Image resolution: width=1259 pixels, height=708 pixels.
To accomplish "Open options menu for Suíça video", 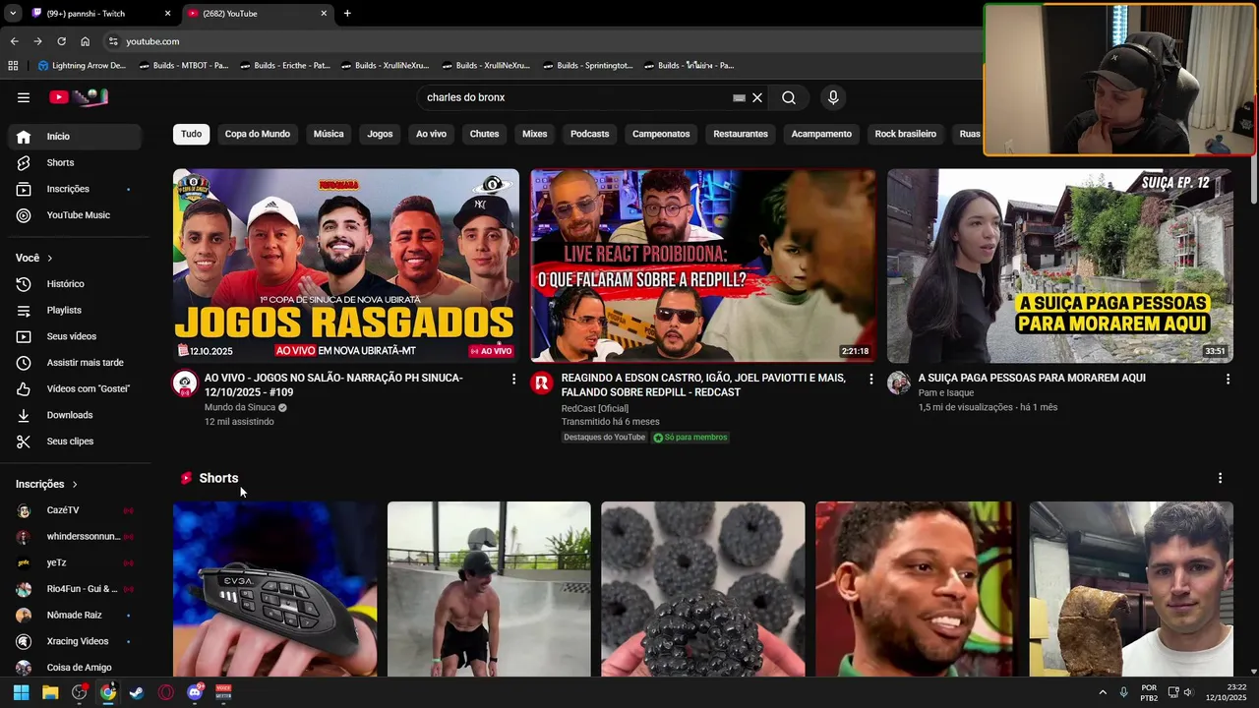I will 1228,379.
